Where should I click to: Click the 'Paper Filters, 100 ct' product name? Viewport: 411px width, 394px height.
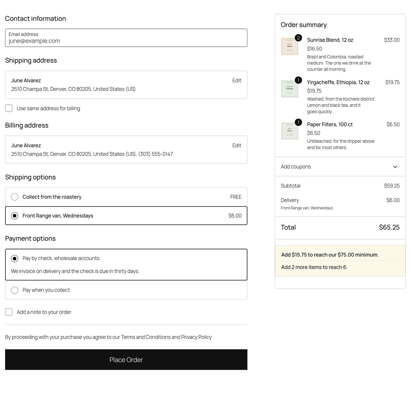pyautogui.click(x=330, y=125)
